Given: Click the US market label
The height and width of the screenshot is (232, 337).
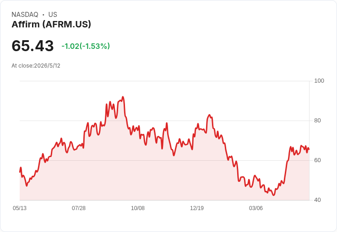Looking at the screenshot, I should tap(53, 14).
